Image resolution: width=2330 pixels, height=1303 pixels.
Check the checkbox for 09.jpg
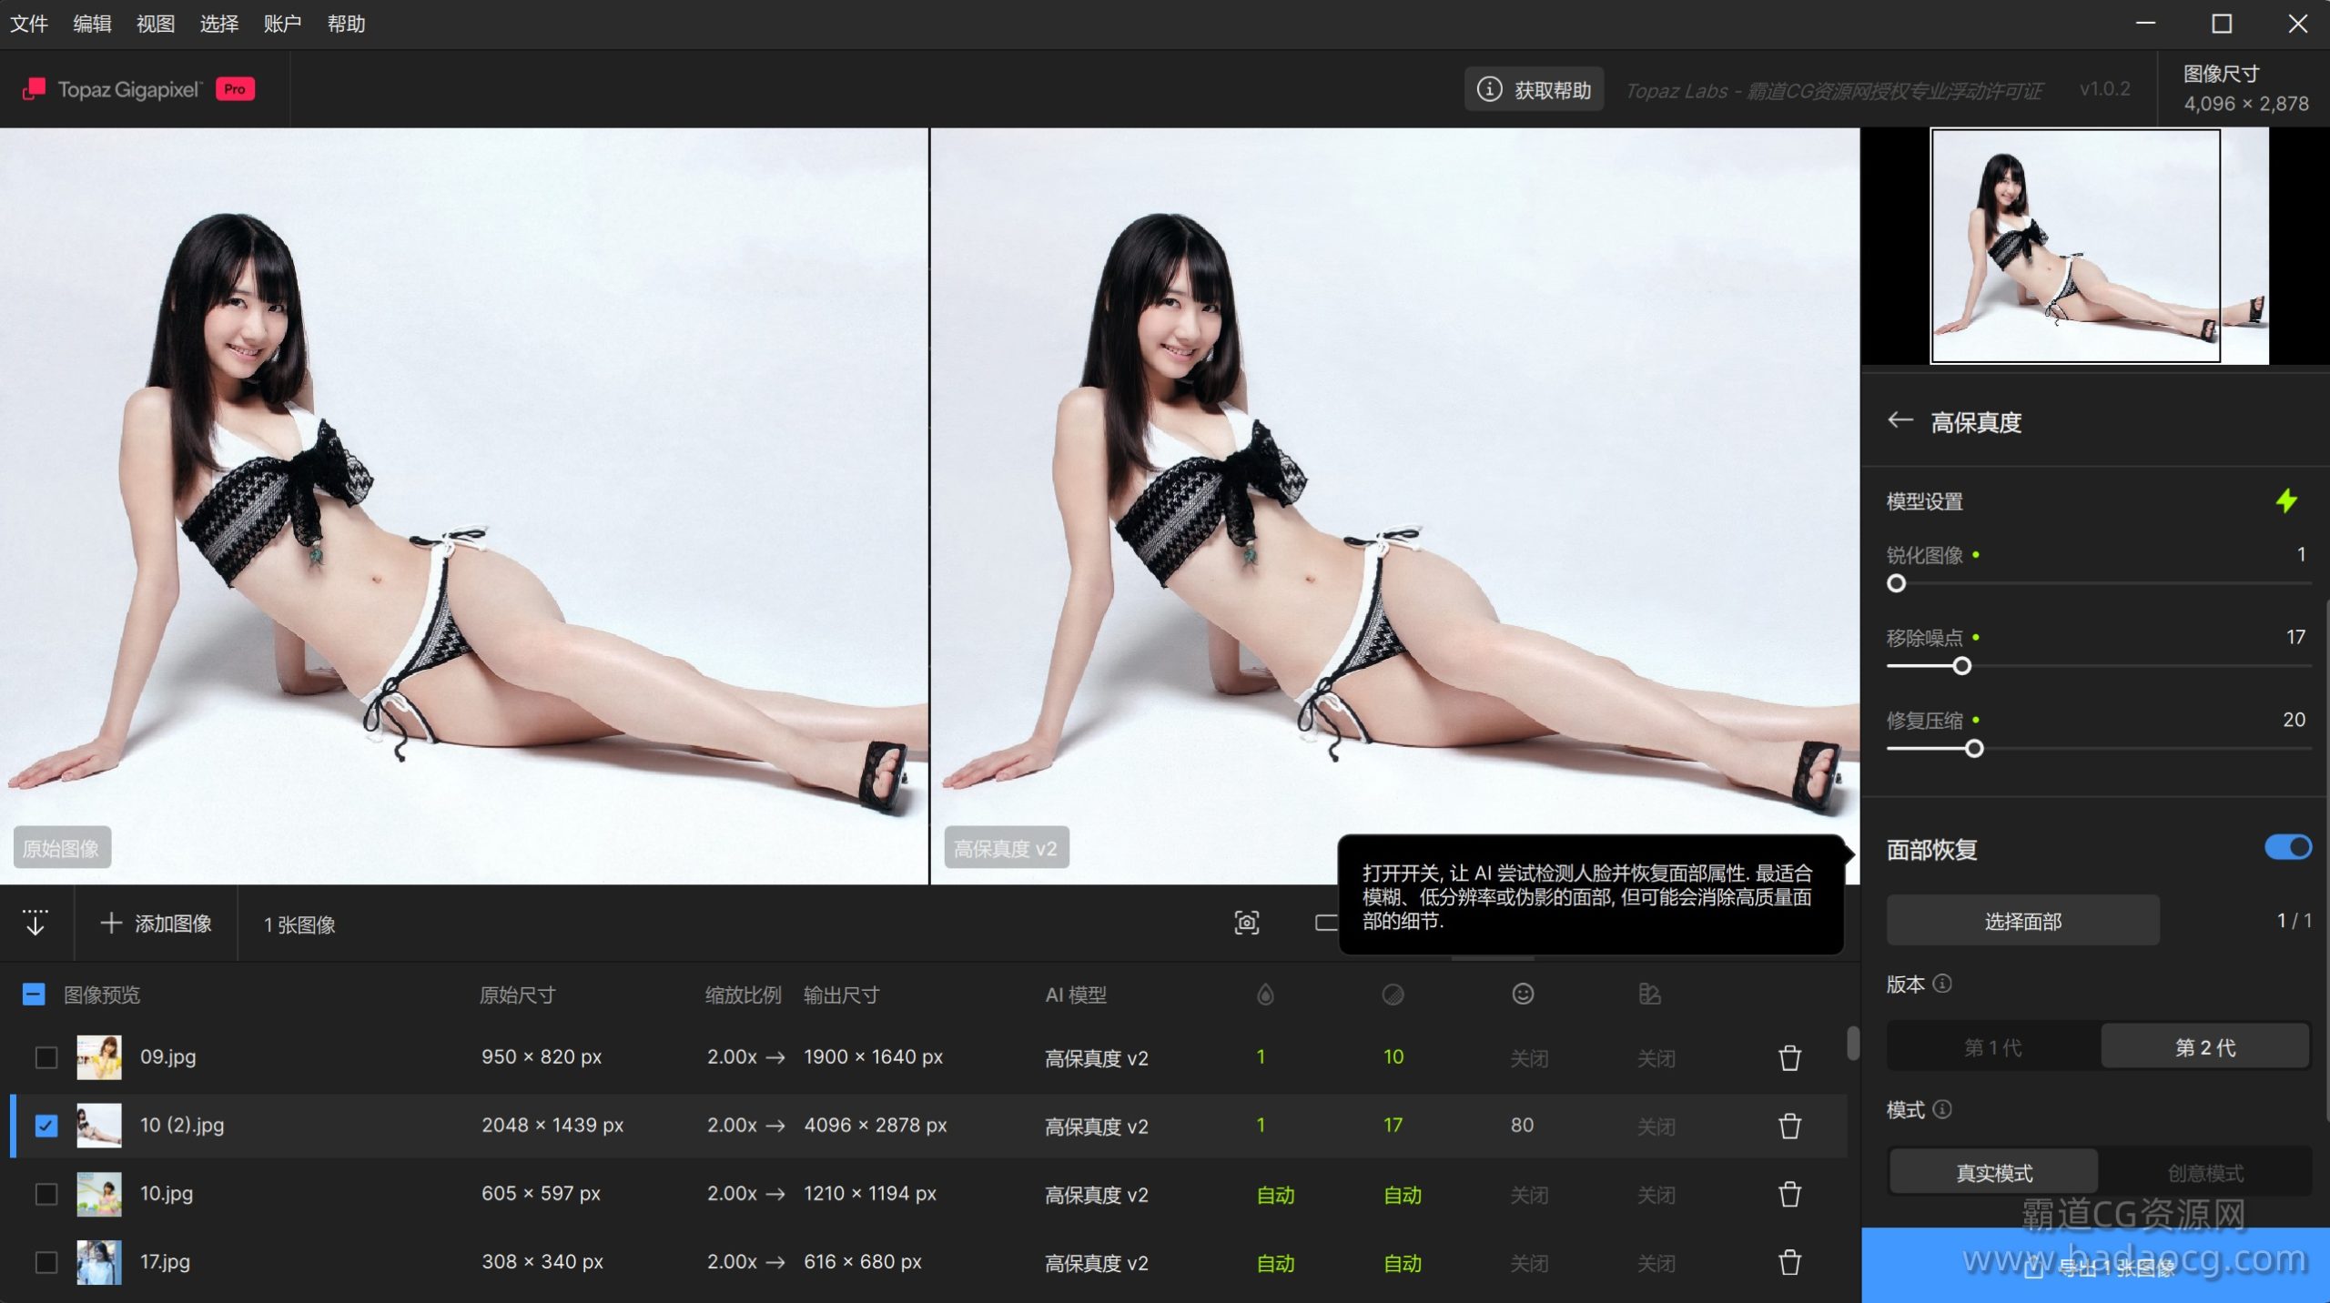pos(46,1057)
